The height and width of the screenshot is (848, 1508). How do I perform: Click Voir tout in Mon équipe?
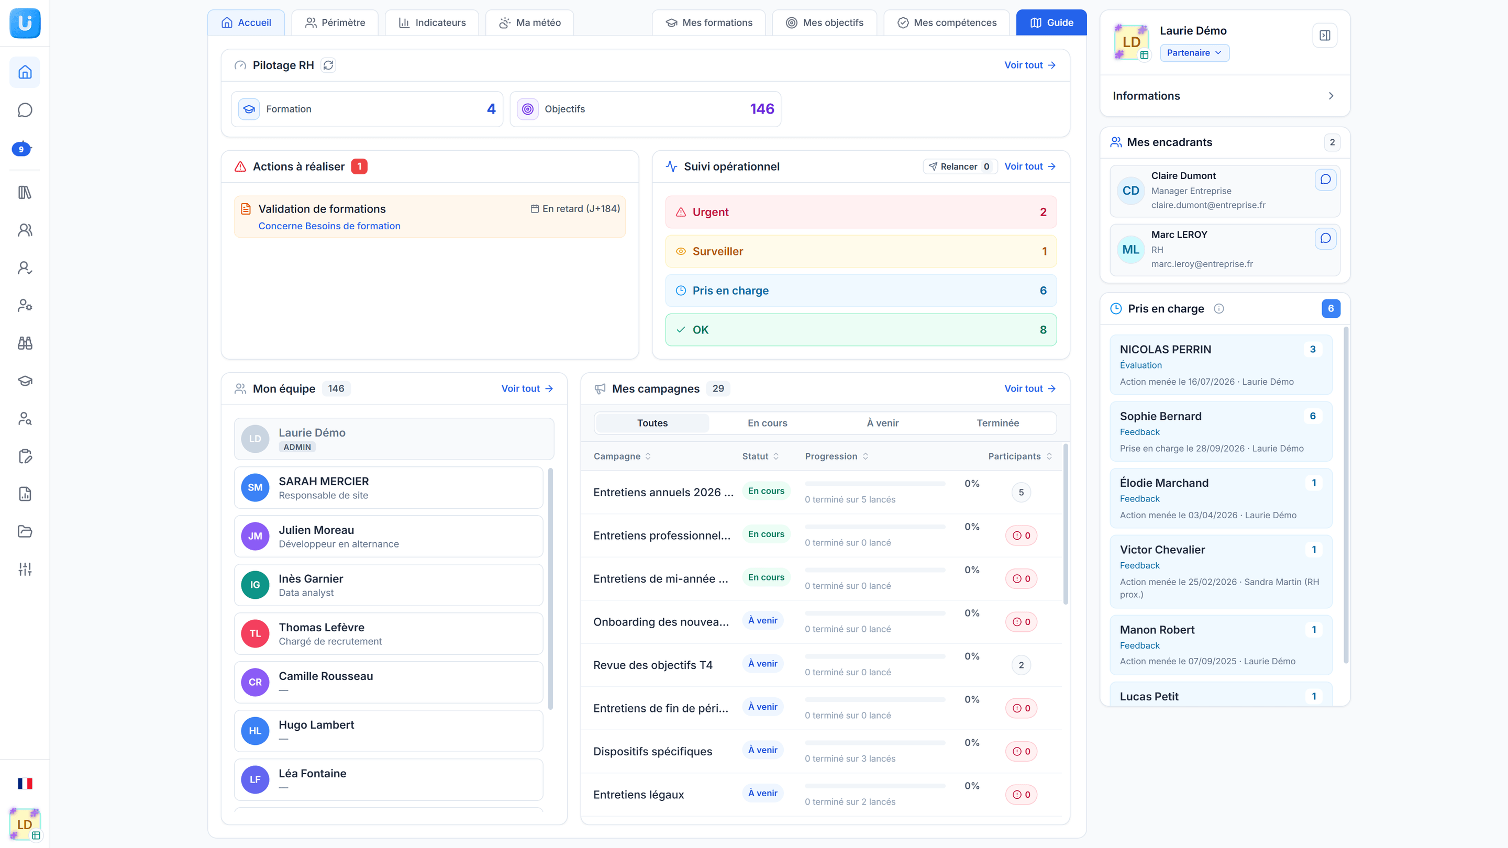(527, 388)
